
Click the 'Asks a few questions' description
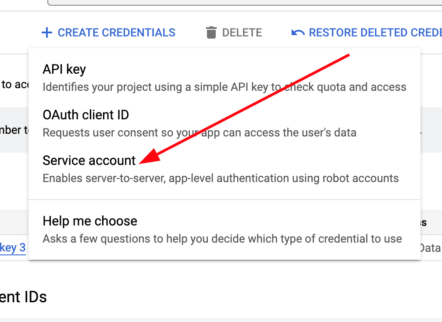pos(222,239)
